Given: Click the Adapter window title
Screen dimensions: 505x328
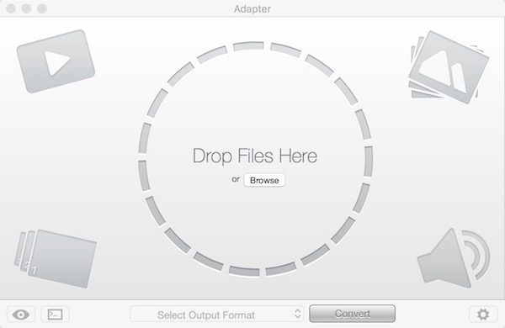Looking at the screenshot, I should [252, 8].
